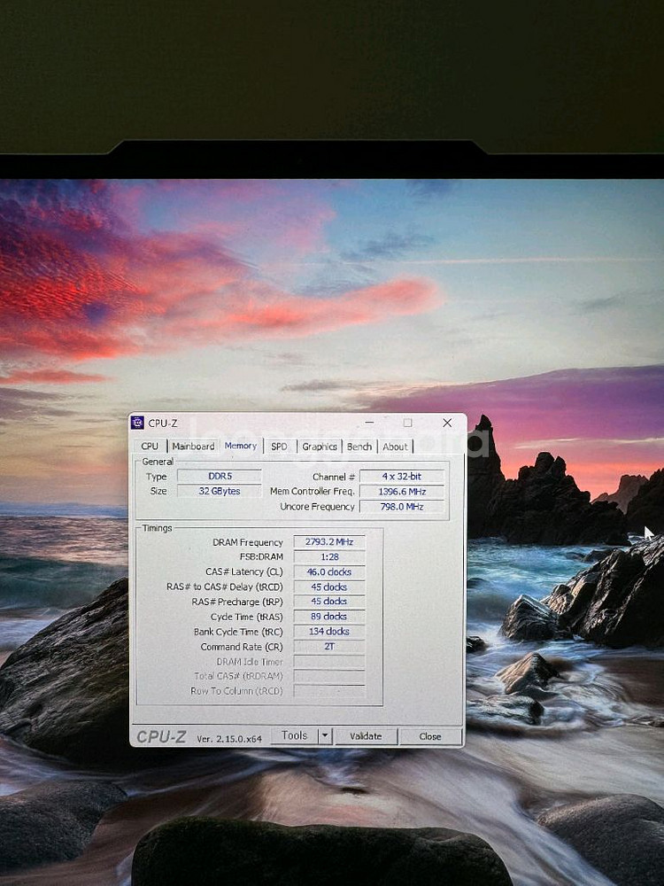Switch to the CPU tab
The height and width of the screenshot is (886, 664).
click(x=150, y=447)
